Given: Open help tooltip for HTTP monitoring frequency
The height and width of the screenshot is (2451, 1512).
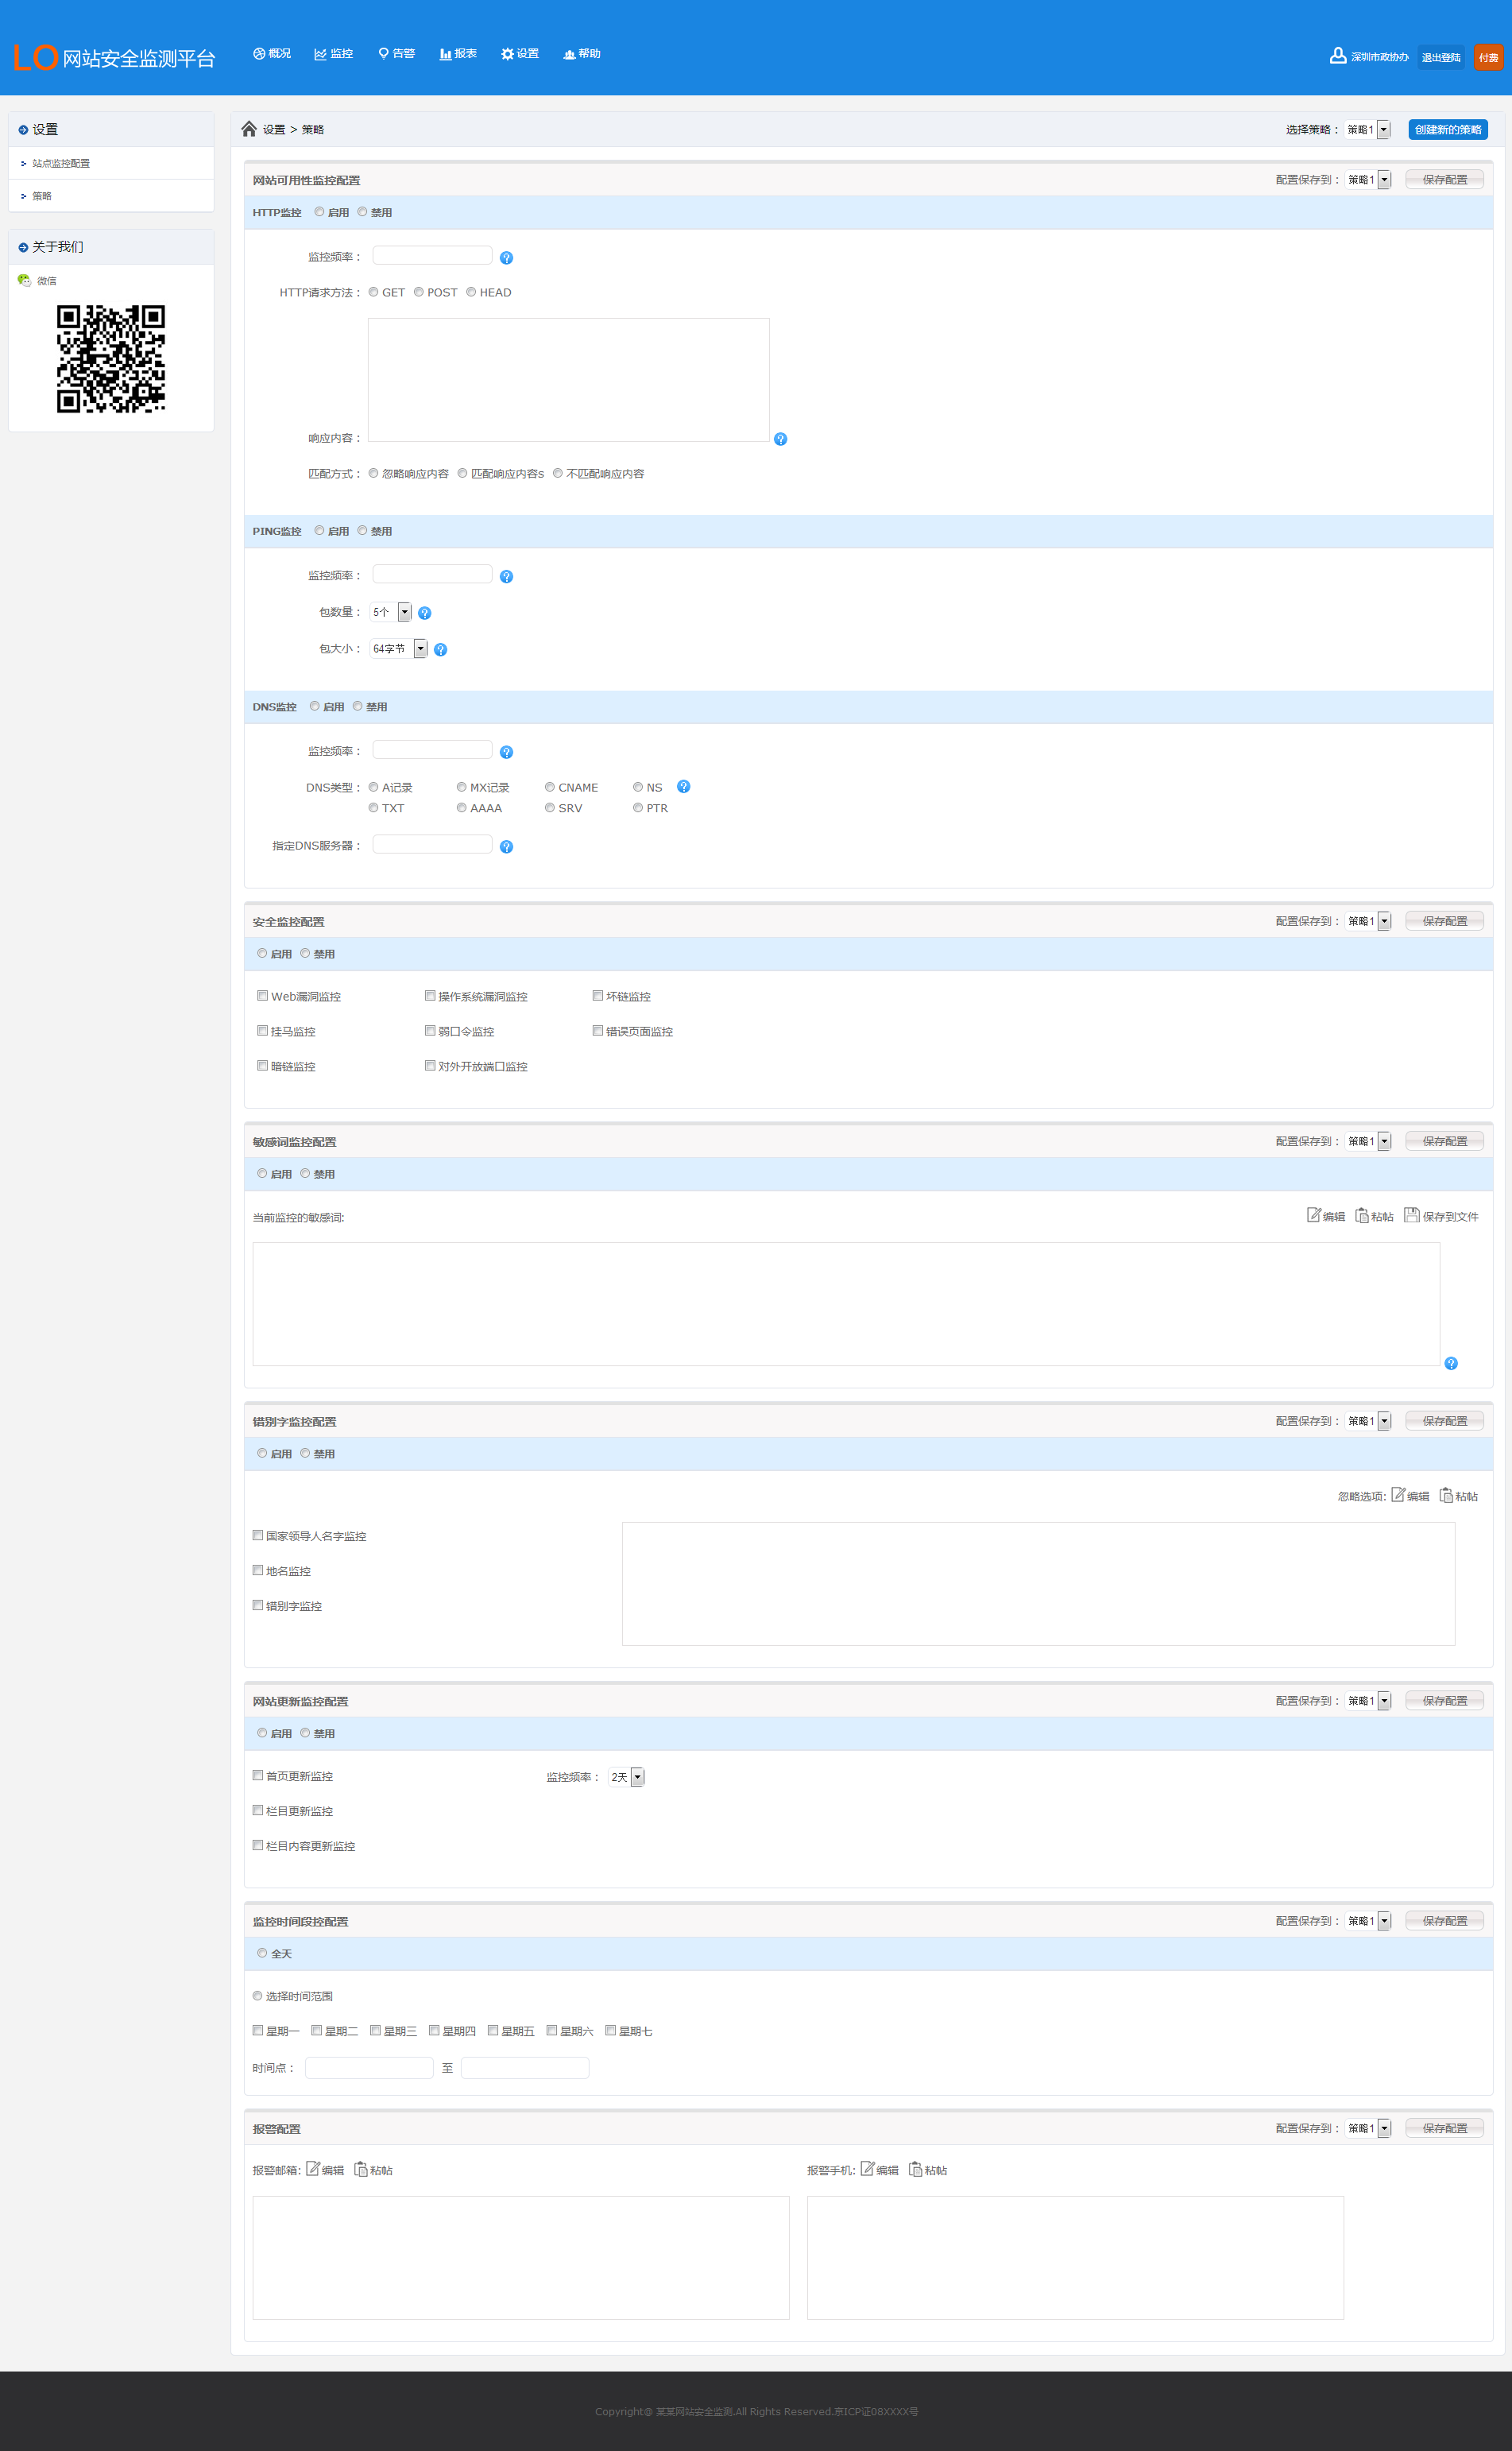Looking at the screenshot, I should click(506, 258).
